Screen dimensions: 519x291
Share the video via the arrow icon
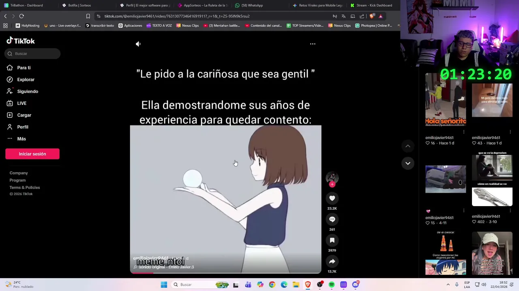coord(332,261)
